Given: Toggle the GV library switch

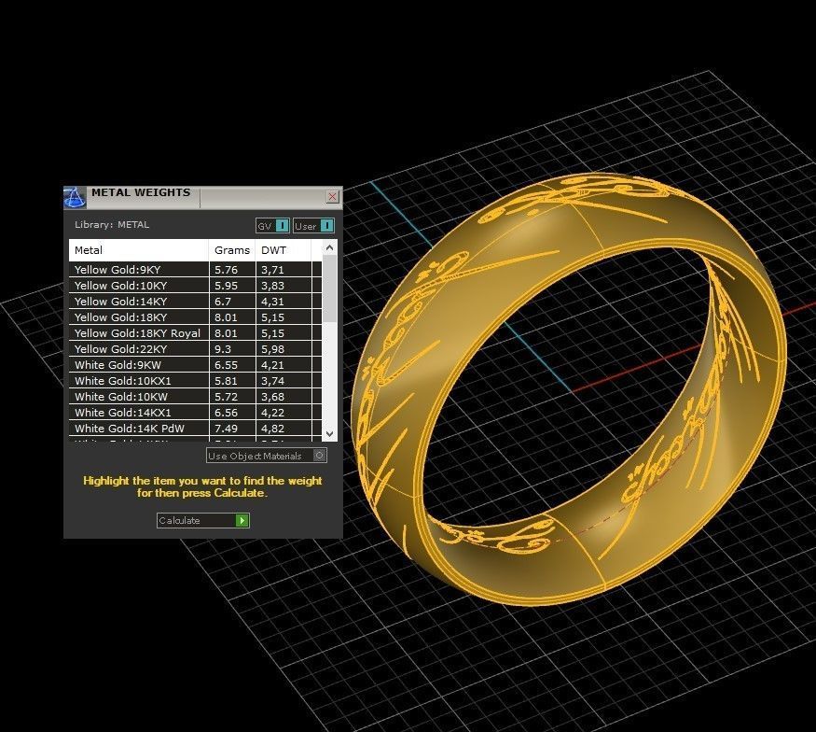Looking at the screenshot, I should [x=272, y=226].
